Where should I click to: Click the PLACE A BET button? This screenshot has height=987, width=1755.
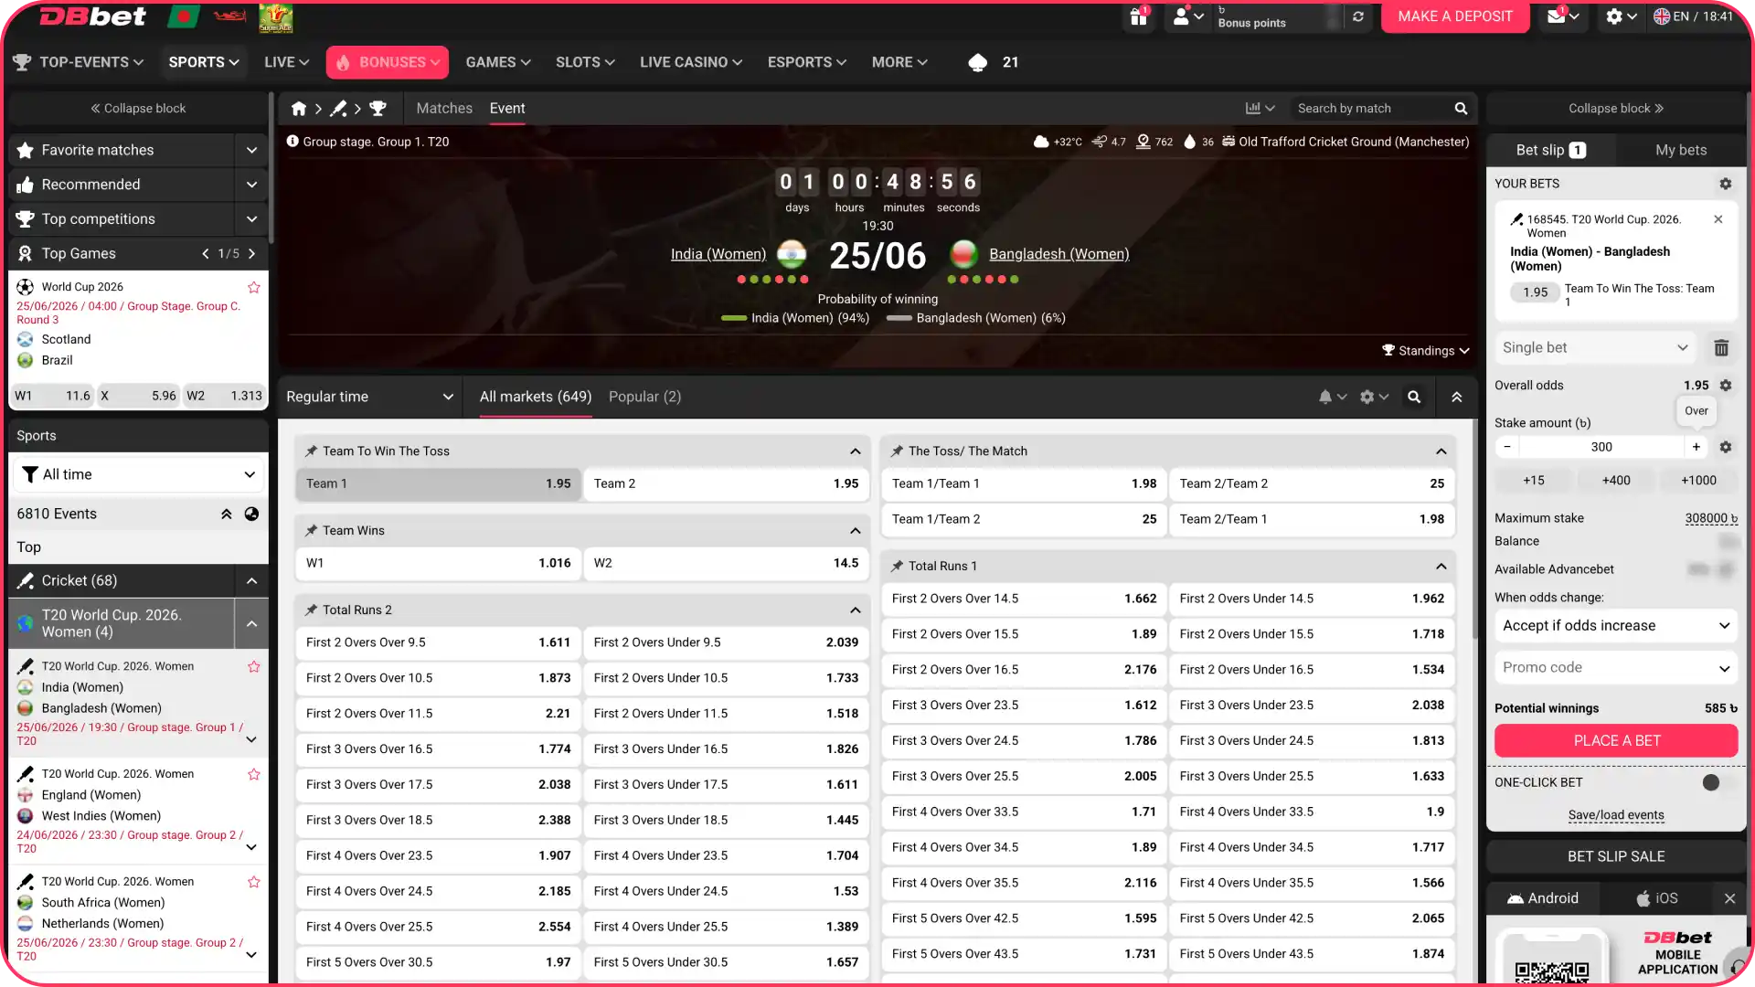pyautogui.click(x=1616, y=741)
